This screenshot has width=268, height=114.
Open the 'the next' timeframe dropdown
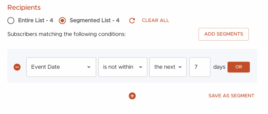[168, 67]
